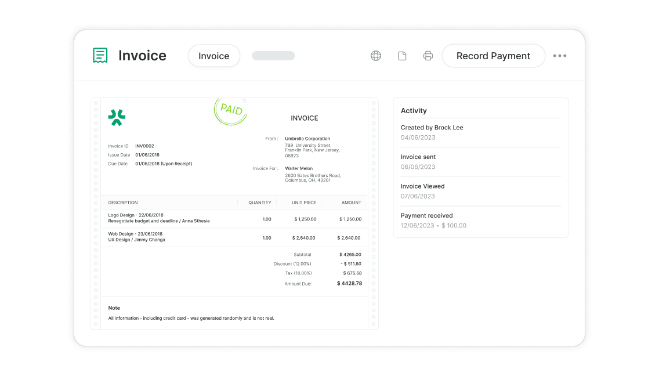The height and width of the screenshot is (376, 659).
Task: Select the gray placeholder tab pill
Action: click(x=273, y=56)
